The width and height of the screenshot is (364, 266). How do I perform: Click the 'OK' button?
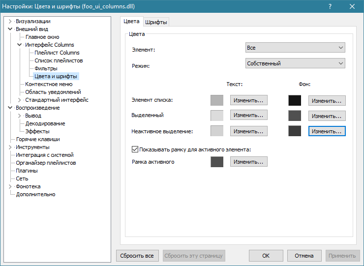[266, 256]
